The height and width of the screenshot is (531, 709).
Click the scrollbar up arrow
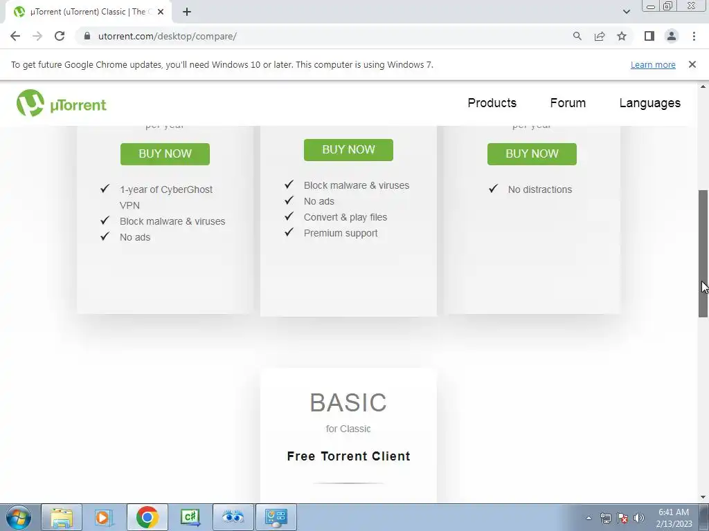point(703,86)
